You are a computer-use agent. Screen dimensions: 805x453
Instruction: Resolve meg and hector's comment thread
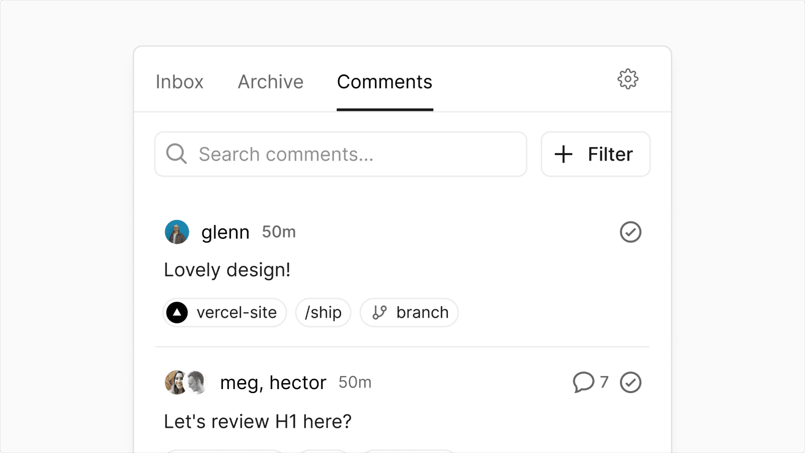pyautogui.click(x=630, y=383)
